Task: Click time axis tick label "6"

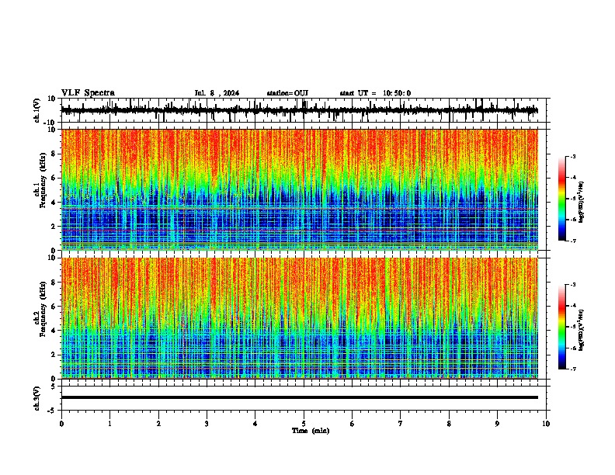Action: point(353,424)
